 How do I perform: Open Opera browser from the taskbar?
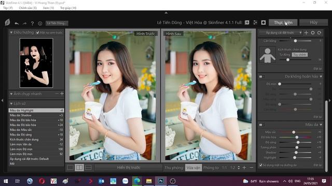[x=41, y=181]
